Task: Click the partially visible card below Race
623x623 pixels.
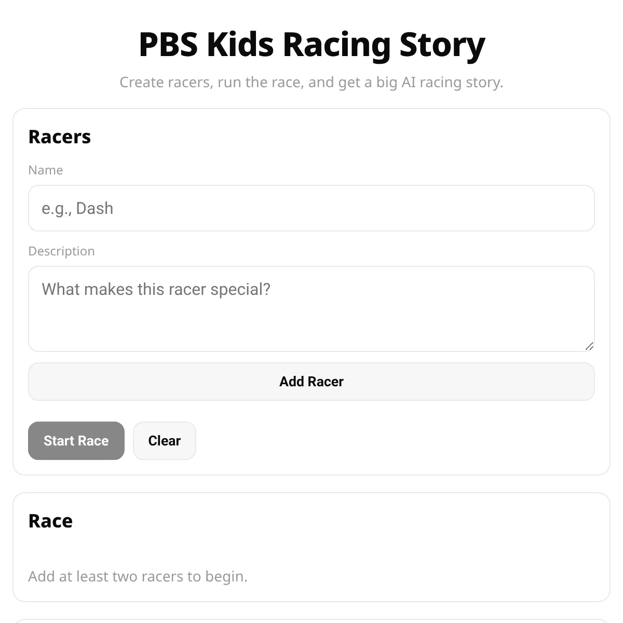Action: point(311,621)
